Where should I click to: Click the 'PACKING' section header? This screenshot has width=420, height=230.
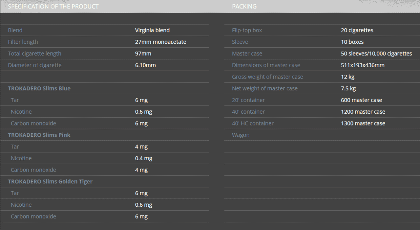coord(244,6)
